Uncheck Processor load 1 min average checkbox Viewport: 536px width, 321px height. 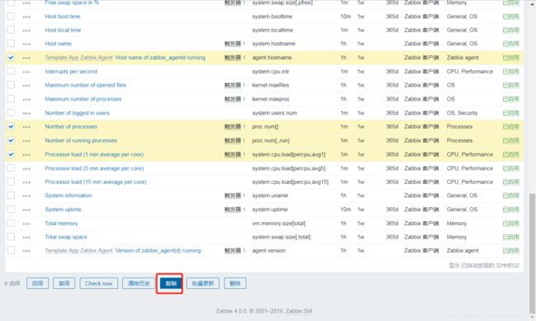pyautogui.click(x=11, y=154)
